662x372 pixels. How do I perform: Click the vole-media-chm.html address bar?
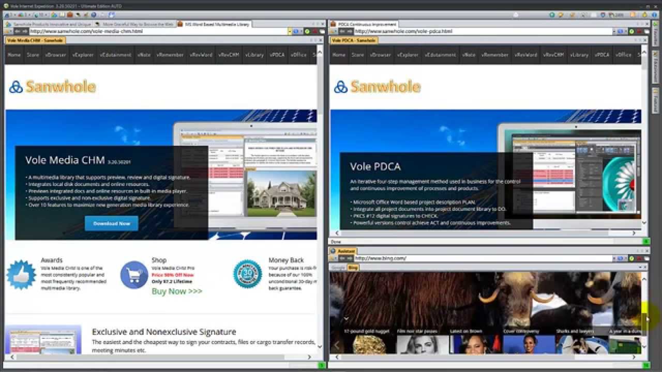tap(158, 32)
